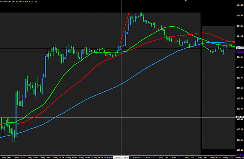The width and height of the screenshot is (244, 159).
Task: Click the 22 May 23:40 time label
Action: click(201, 157)
